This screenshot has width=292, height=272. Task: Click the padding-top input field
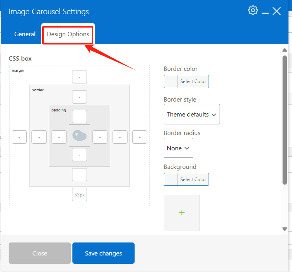[x=79, y=117]
